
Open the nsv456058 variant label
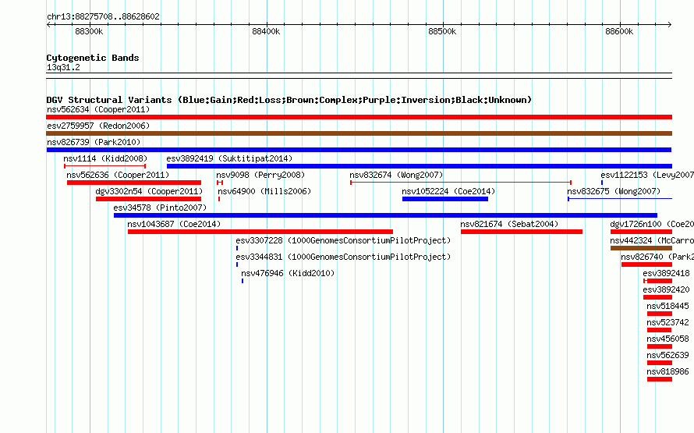click(667, 339)
